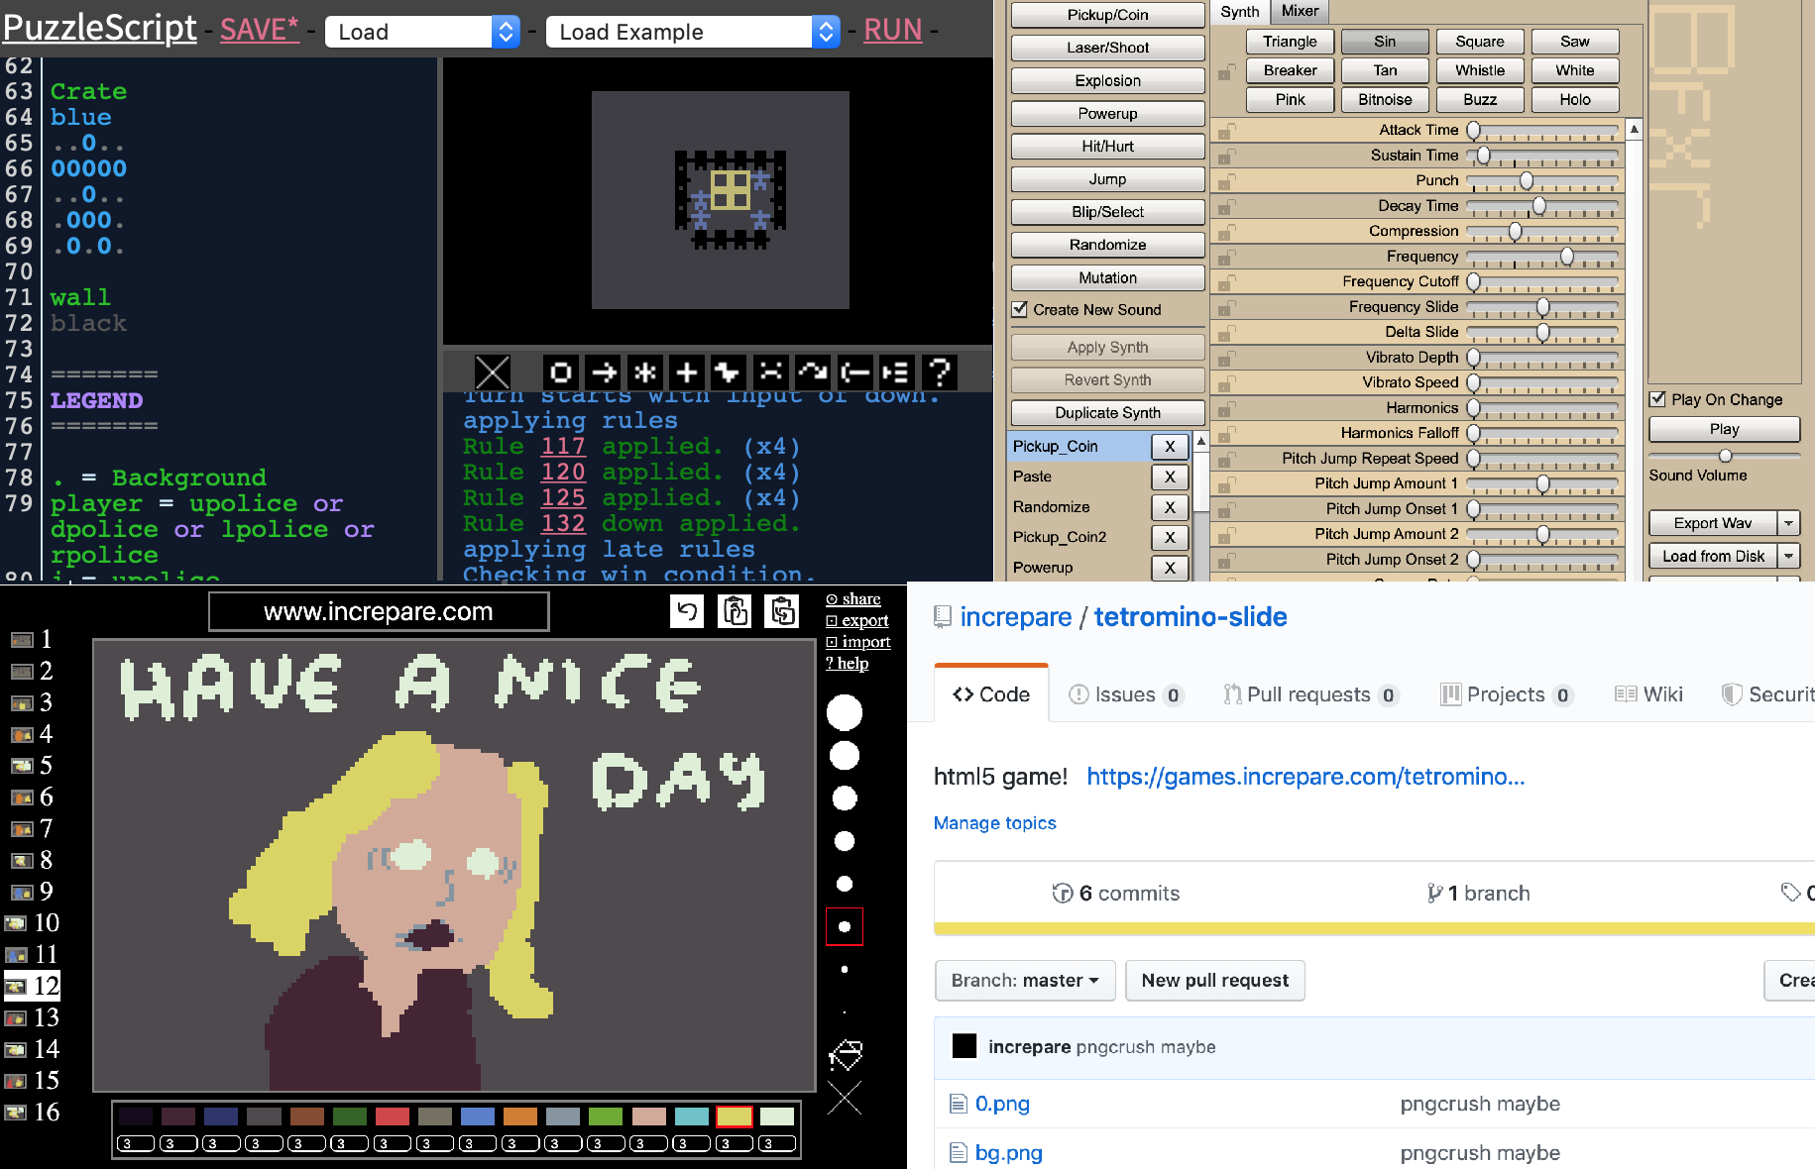Click the New pull request button
Image resolution: width=1815 pixels, height=1169 pixels.
(1215, 980)
